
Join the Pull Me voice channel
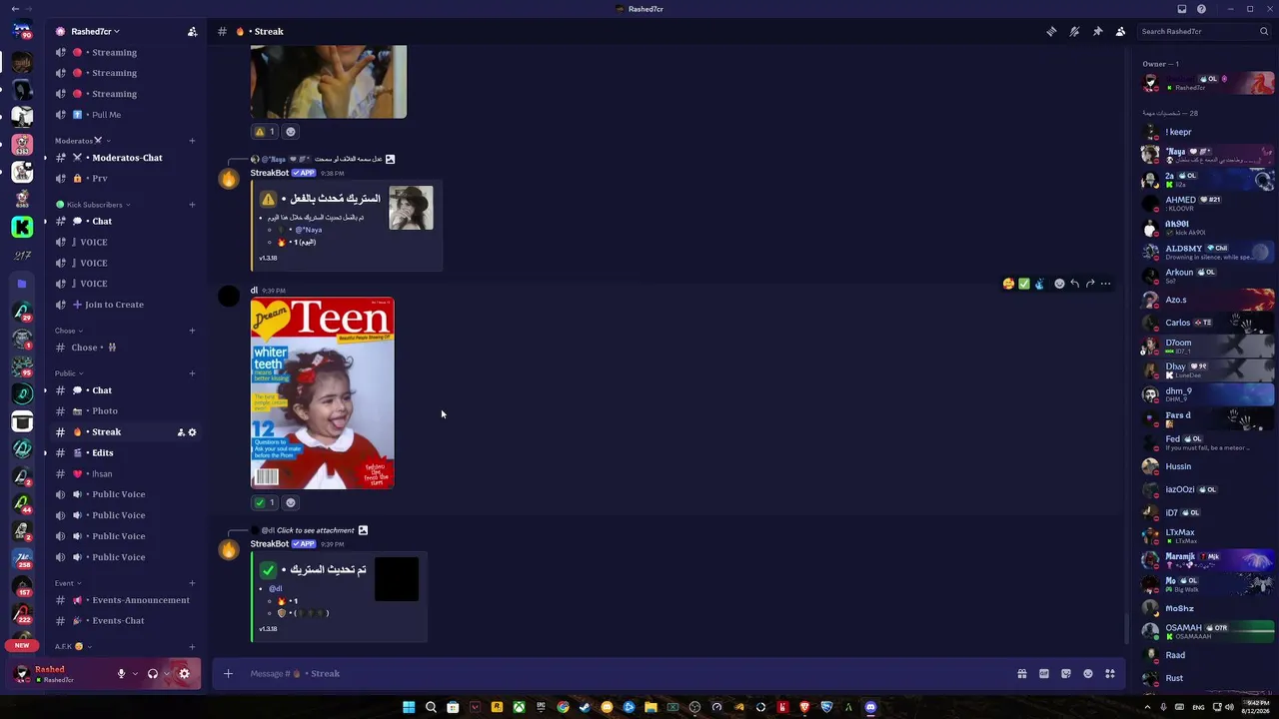[124, 115]
